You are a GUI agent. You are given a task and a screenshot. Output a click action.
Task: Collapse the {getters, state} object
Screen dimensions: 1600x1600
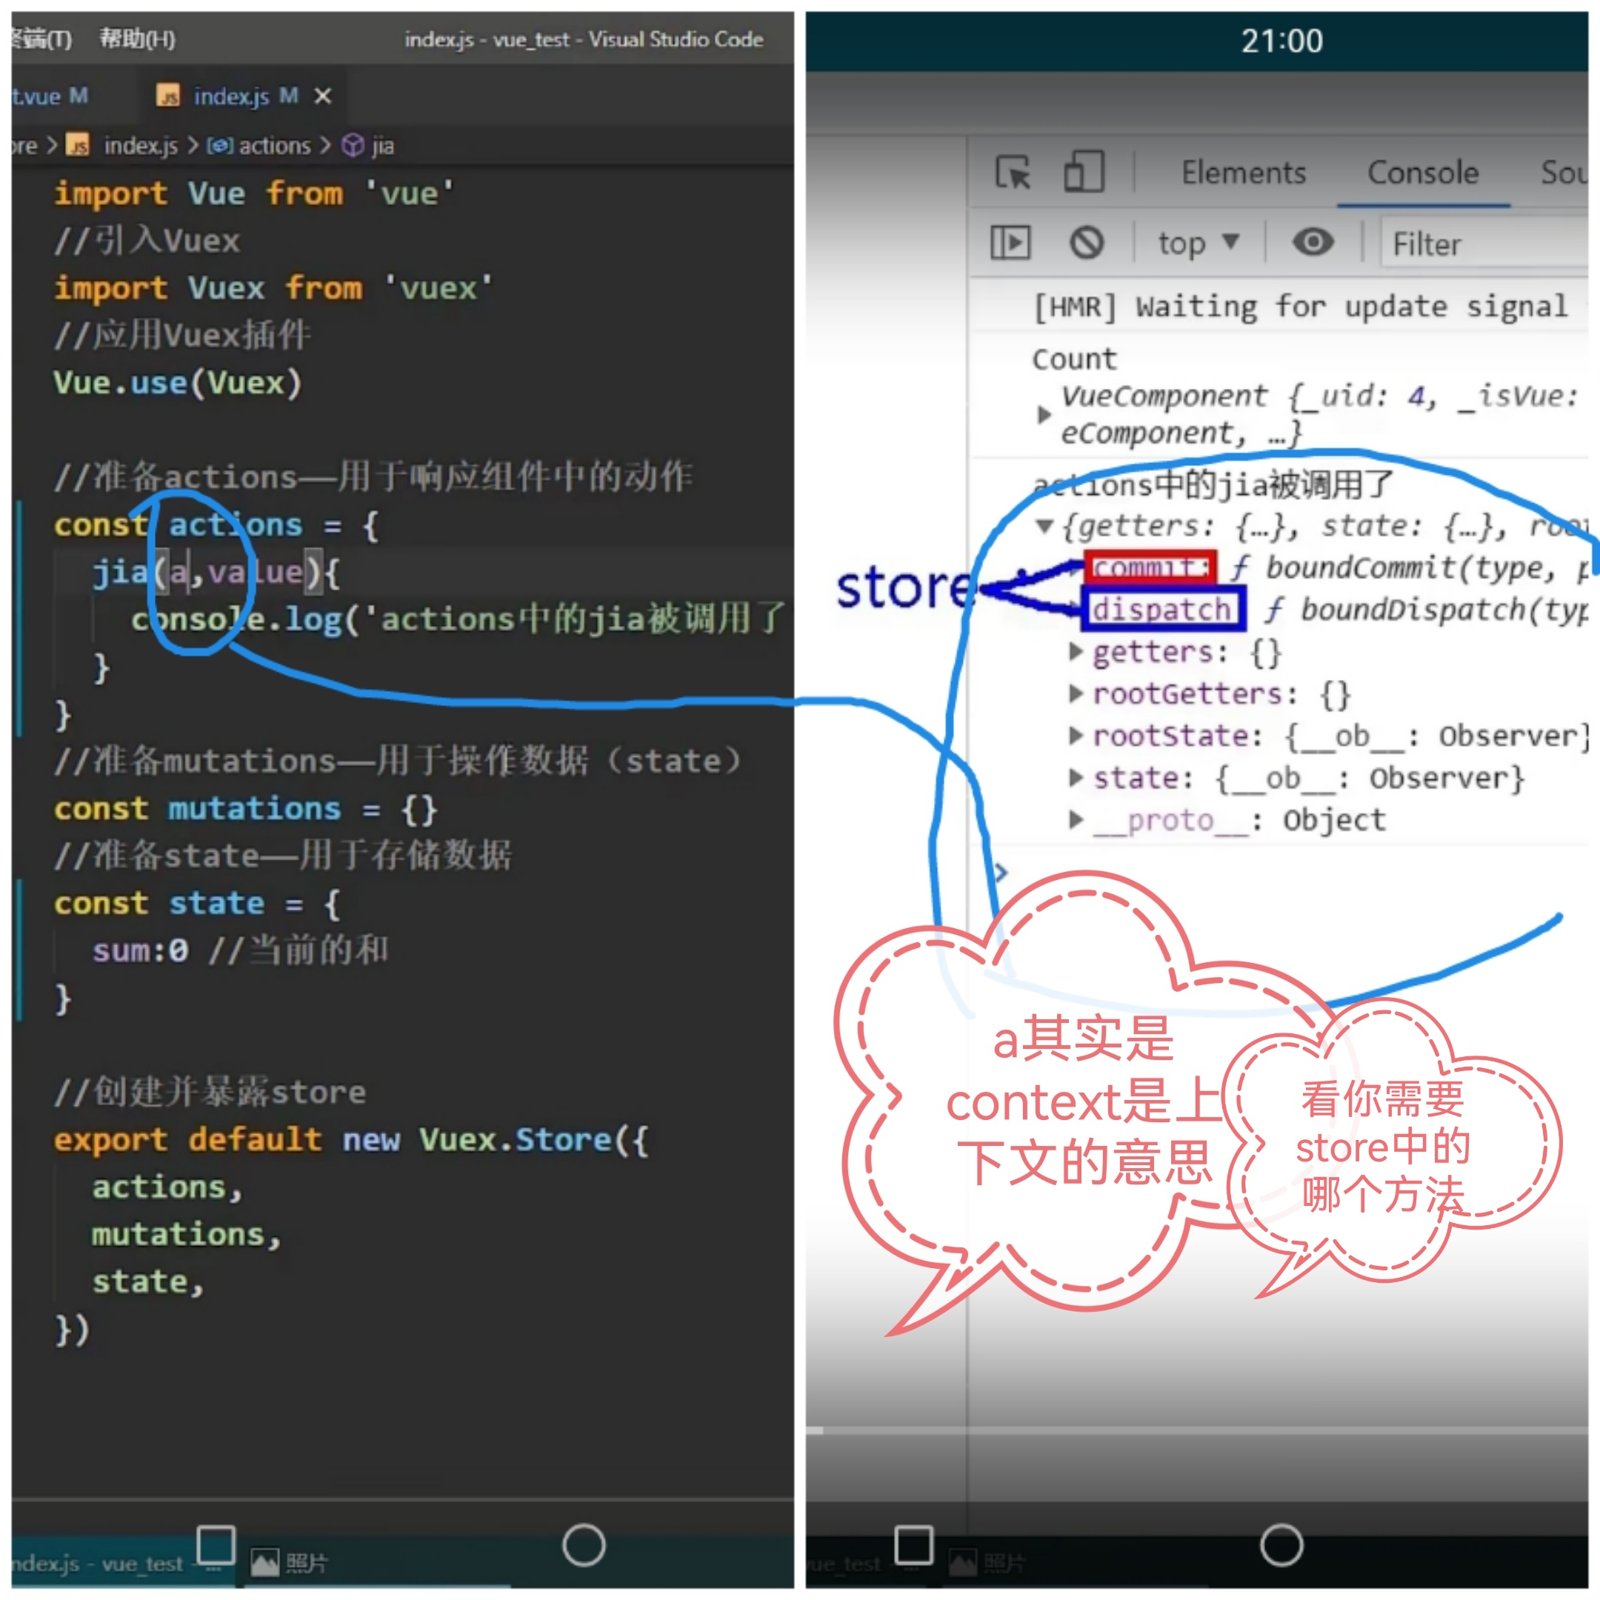pyautogui.click(x=1045, y=526)
